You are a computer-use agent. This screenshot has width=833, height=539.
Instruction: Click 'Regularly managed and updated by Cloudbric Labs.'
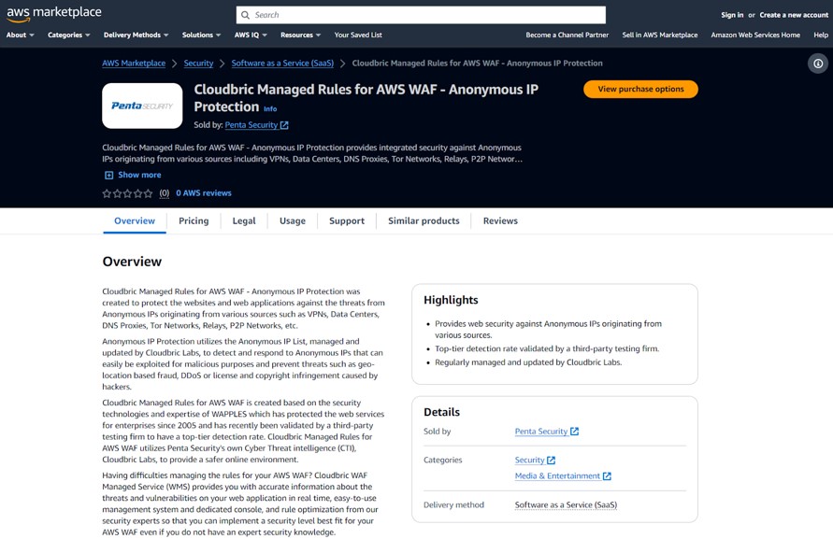(528, 362)
